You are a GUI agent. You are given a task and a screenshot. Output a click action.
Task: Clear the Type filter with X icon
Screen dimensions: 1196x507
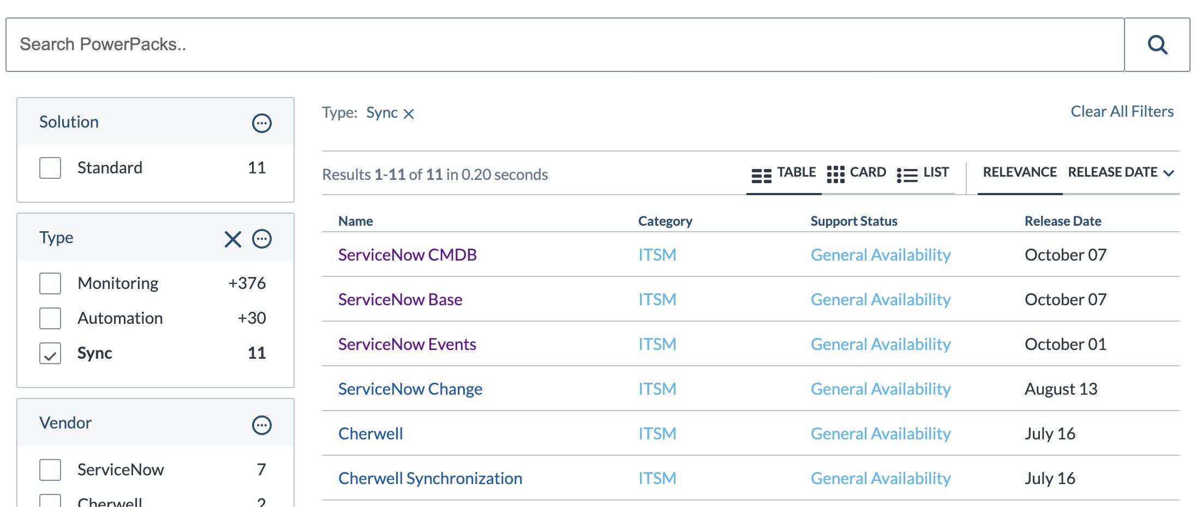[232, 239]
